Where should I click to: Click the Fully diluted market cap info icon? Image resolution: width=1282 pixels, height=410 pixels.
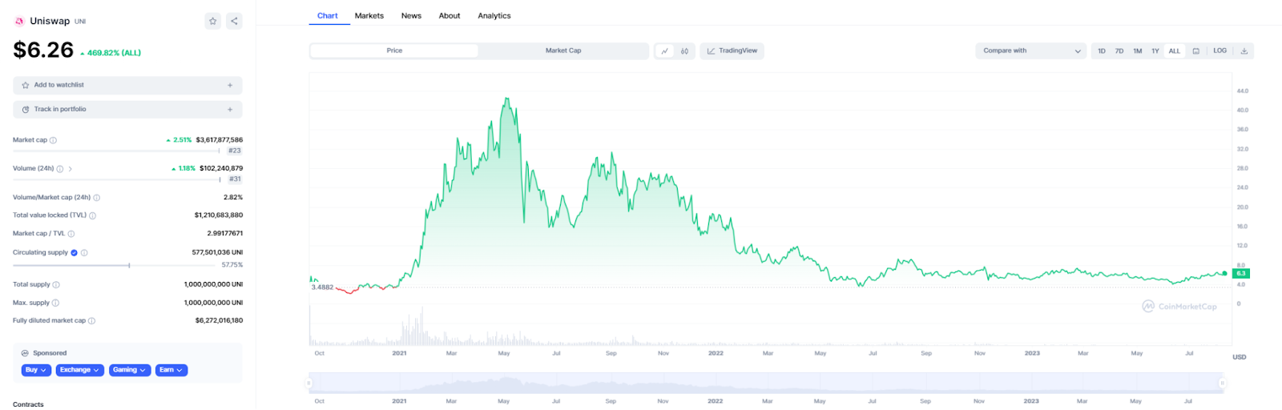tap(91, 320)
